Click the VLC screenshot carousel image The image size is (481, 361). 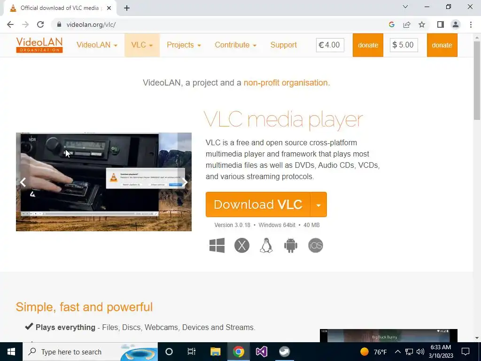click(x=104, y=182)
